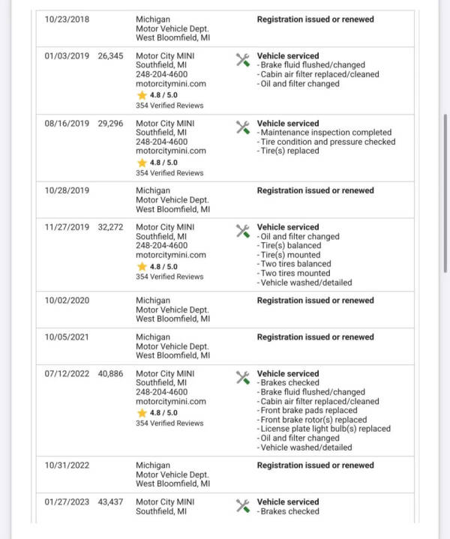Select the 10/23/2018 registration row

tap(223, 28)
